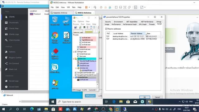Screen dimensions: 199x112
Task: Pause the VM with the orange pause icon
Action: tap(86, 7)
